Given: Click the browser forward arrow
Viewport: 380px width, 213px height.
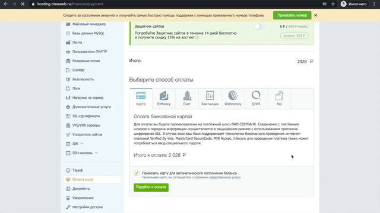Looking at the screenshot, I should [x=14, y=4].
